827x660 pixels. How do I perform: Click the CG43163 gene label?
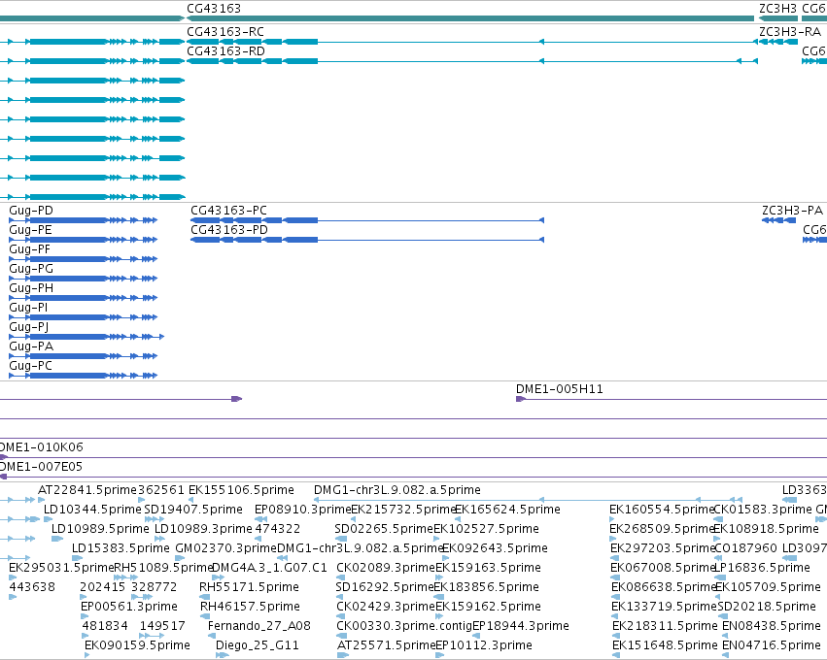214,9
